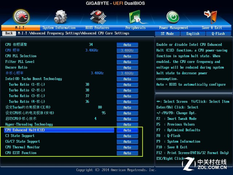Set Turbo Ratio (3-核心) Auto field

click(127, 96)
